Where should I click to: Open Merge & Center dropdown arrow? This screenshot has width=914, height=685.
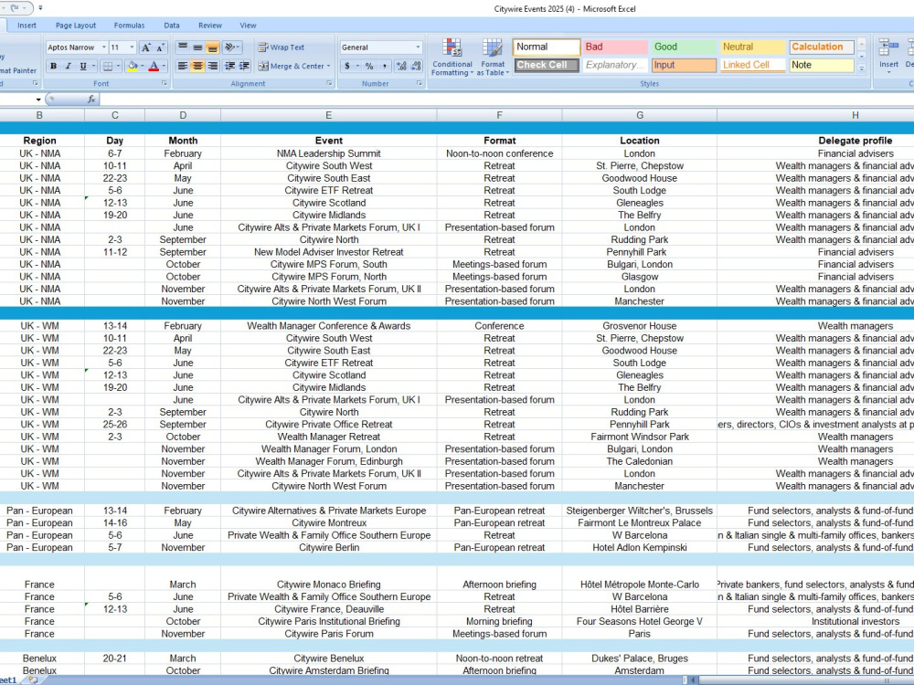pos(329,67)
